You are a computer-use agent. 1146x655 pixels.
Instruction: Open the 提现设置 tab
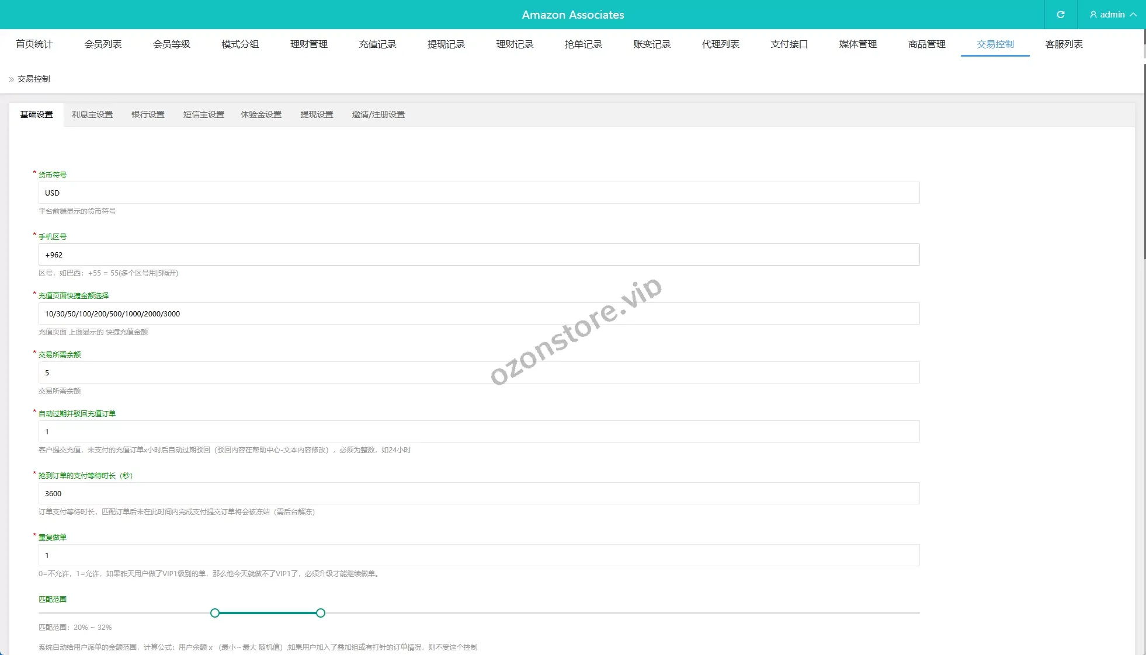pyautogui.click(x=317, y=114)
